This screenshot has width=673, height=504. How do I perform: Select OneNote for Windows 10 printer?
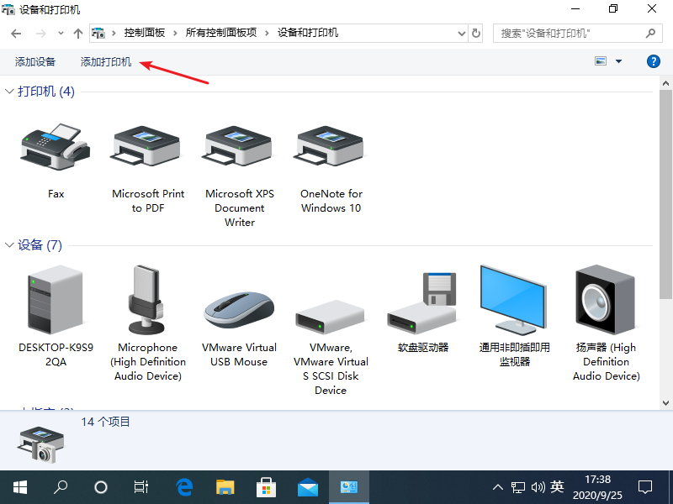pyautogui.click(x=331, y=147)
